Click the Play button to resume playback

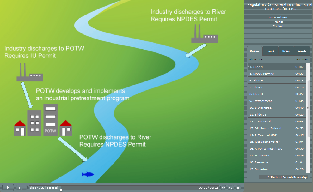pos(8,187)
